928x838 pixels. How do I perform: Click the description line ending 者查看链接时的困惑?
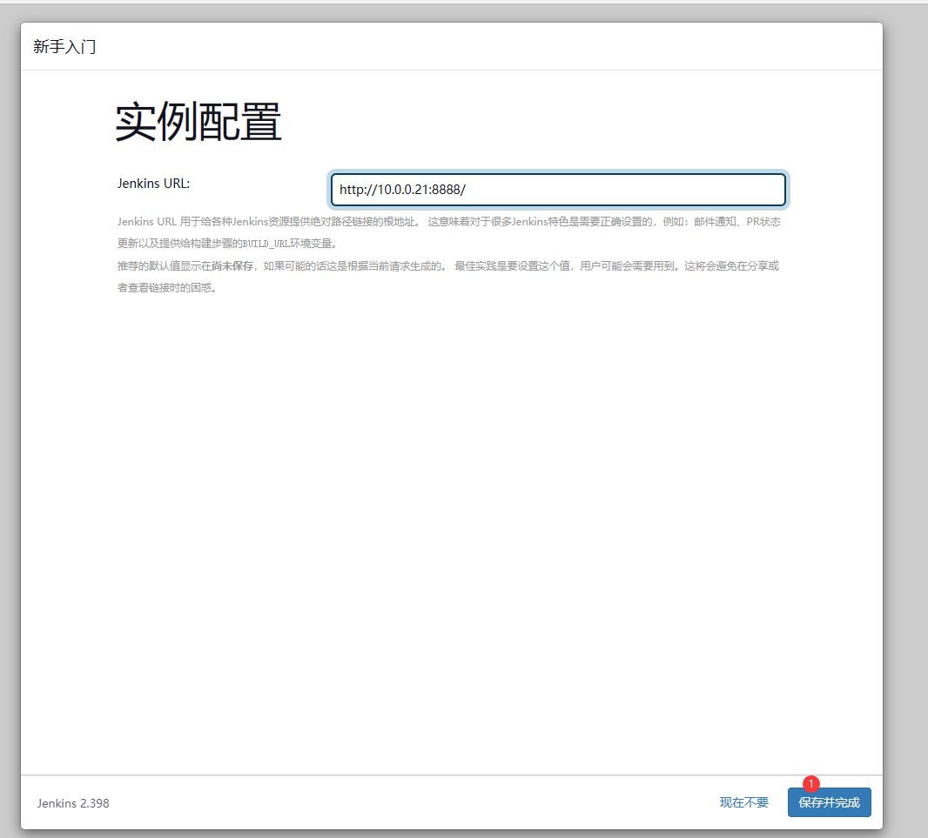(x=167, y=288)
